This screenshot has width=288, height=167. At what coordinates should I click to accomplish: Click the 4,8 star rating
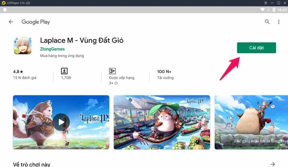tap(18, 72)
